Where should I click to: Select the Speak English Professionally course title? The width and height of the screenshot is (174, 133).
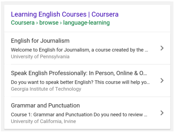[x=79, y=73]
